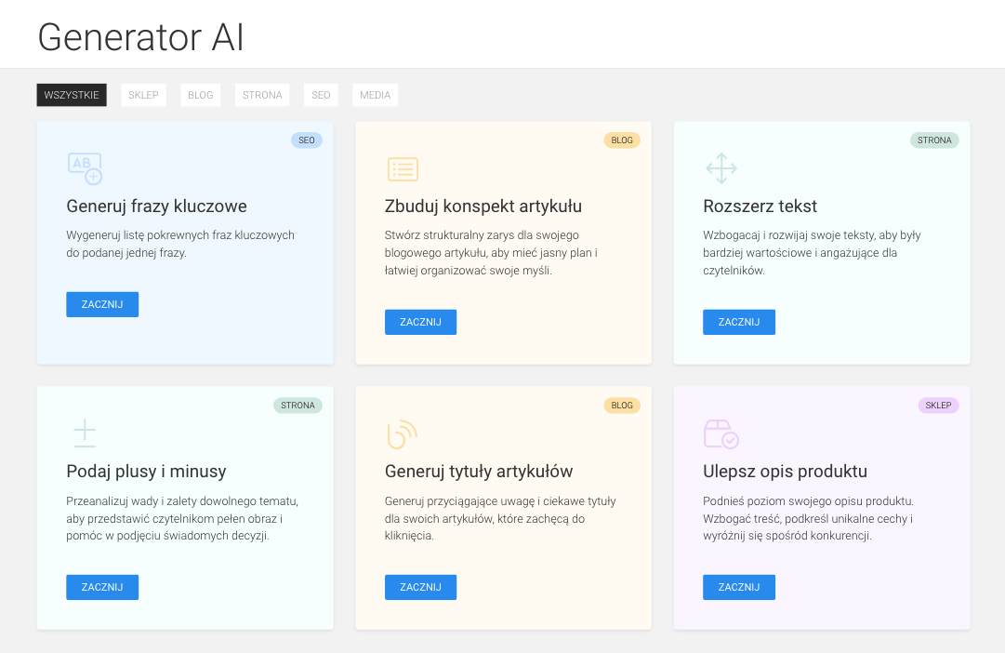Click the SEO badge on the Generuj frazy kluczowe card
This screenshot has width=1005, height=653.
click(306, 140)
